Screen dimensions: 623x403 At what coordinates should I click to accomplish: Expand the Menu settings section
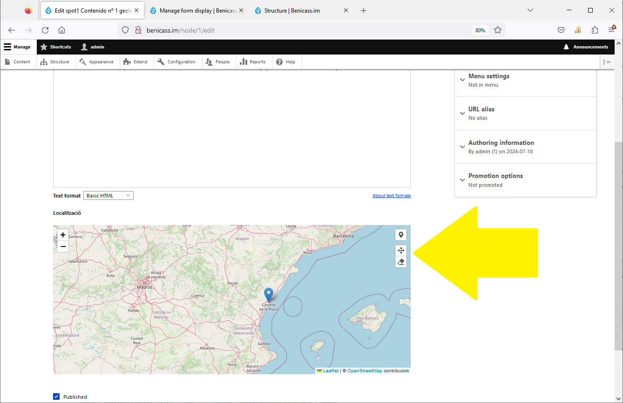pos(525,80)
